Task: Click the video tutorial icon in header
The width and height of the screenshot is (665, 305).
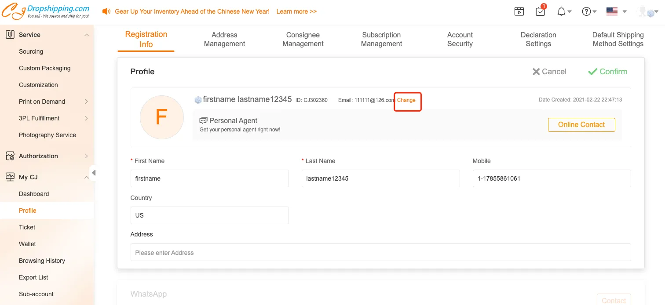Action: click(x=519, y=12)
